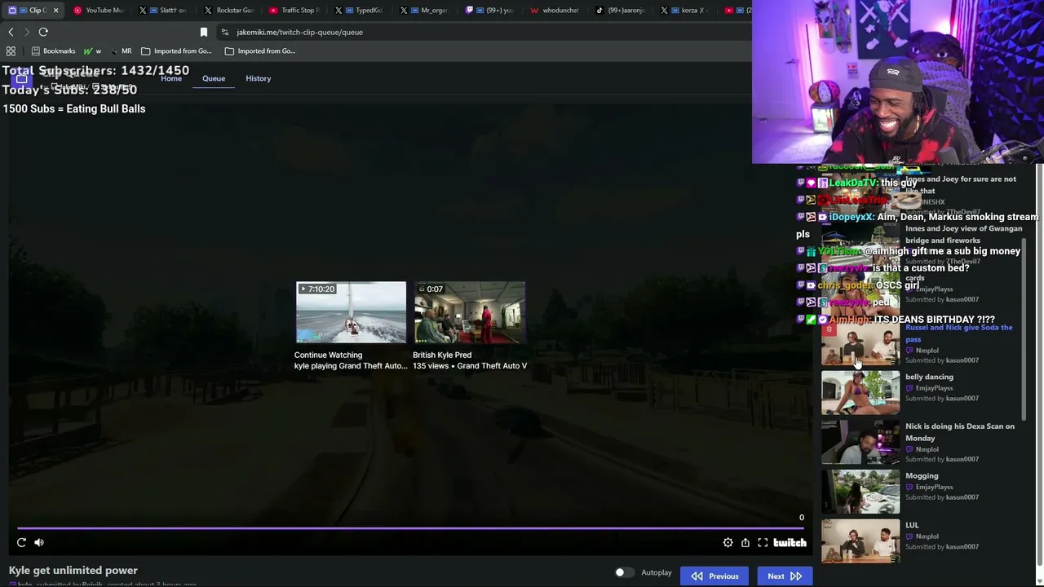Viewport: 1044px width, 587px height.
Task: Open the MR bookmark
Action: coord(121,51)
